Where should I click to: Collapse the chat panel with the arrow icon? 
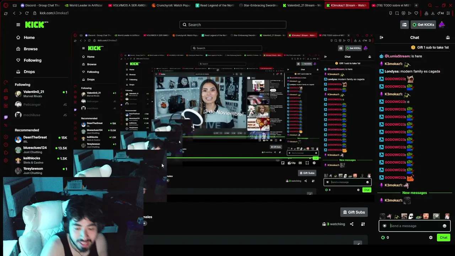coord(381,37)
